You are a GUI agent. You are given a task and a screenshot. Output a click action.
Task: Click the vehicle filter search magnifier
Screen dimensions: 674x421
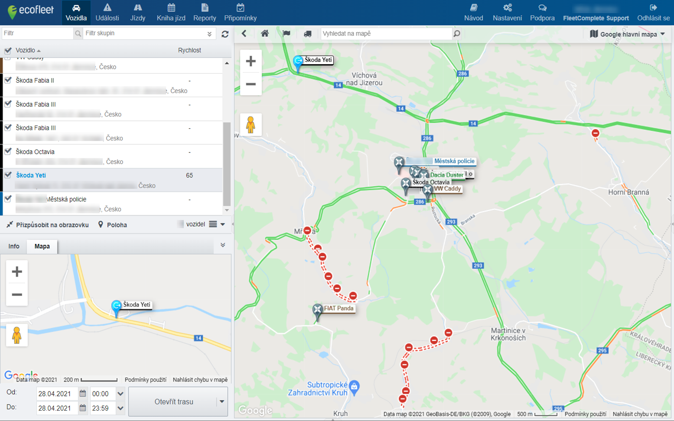click(78, 33)
